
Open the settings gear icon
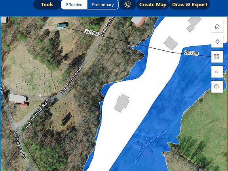click(128, 5)
